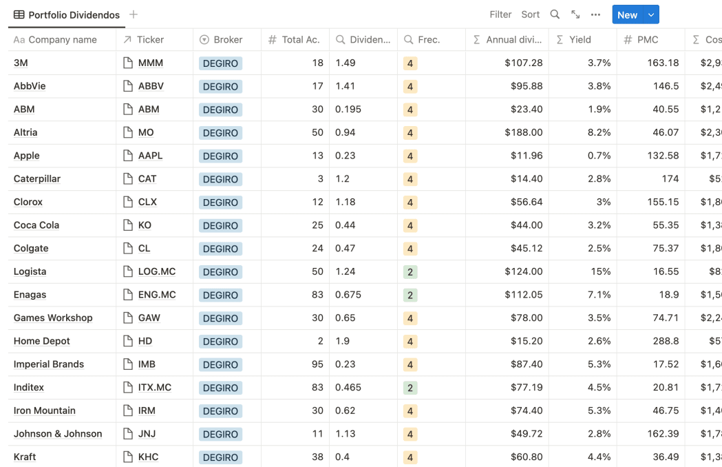This screenshot has height=467, width=722.
Task: Open the AbbVie company page
Action: pyautogui.click(x=30, y=85)
